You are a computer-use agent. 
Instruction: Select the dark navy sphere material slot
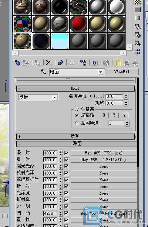tap(41, 41)
